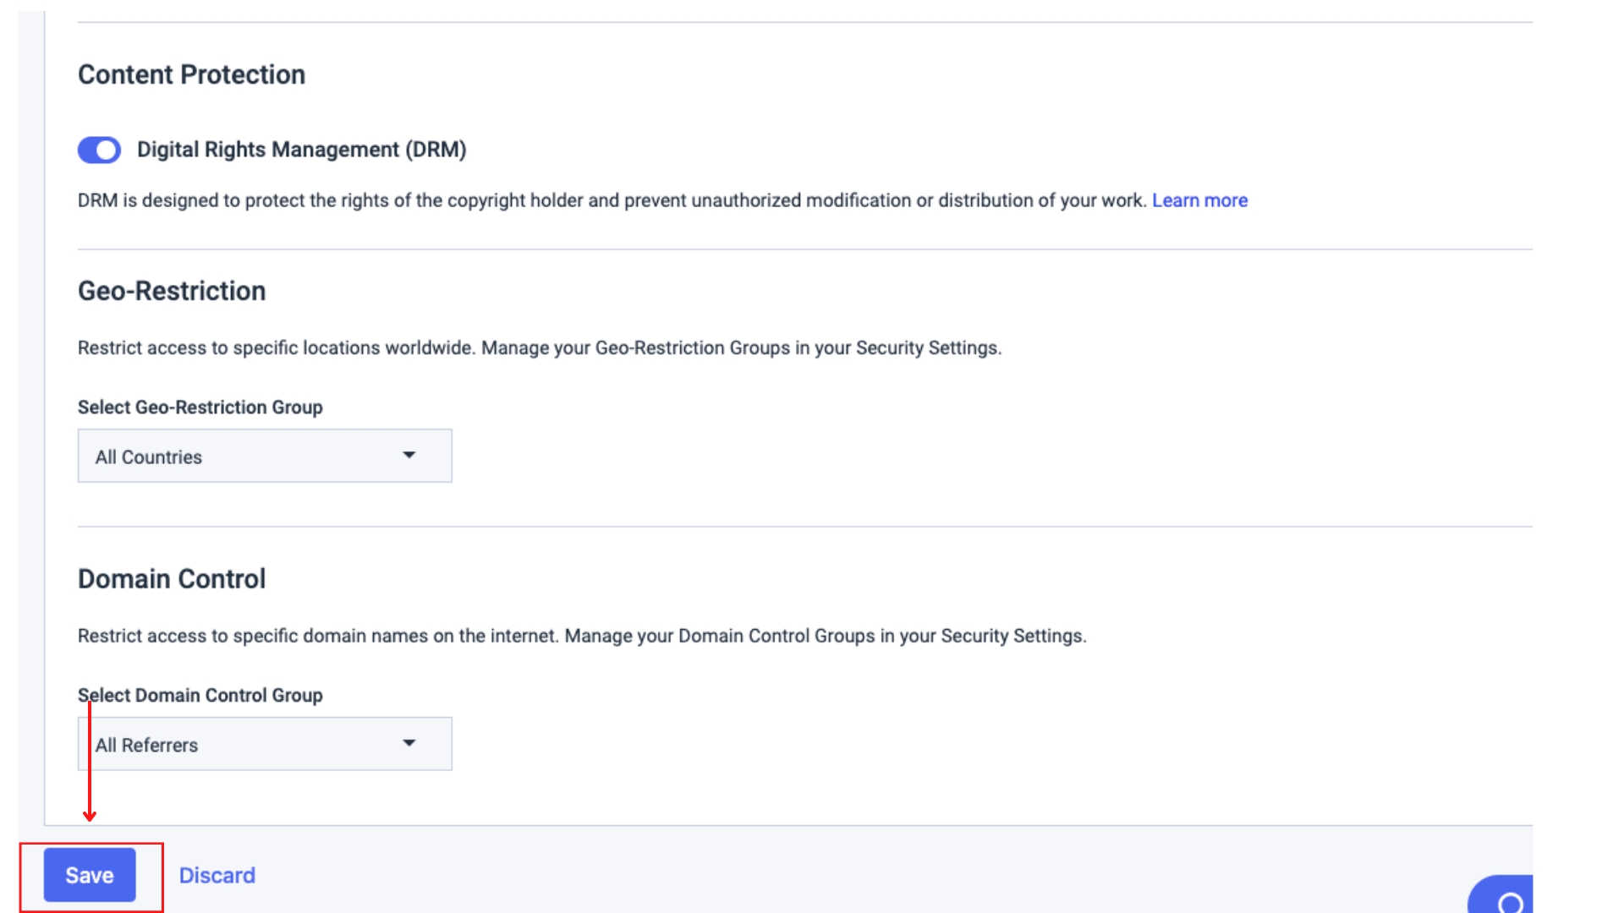Click the Geo-Restriction section heading
The width and height of the screenshot is (1624, 913).
172,291
